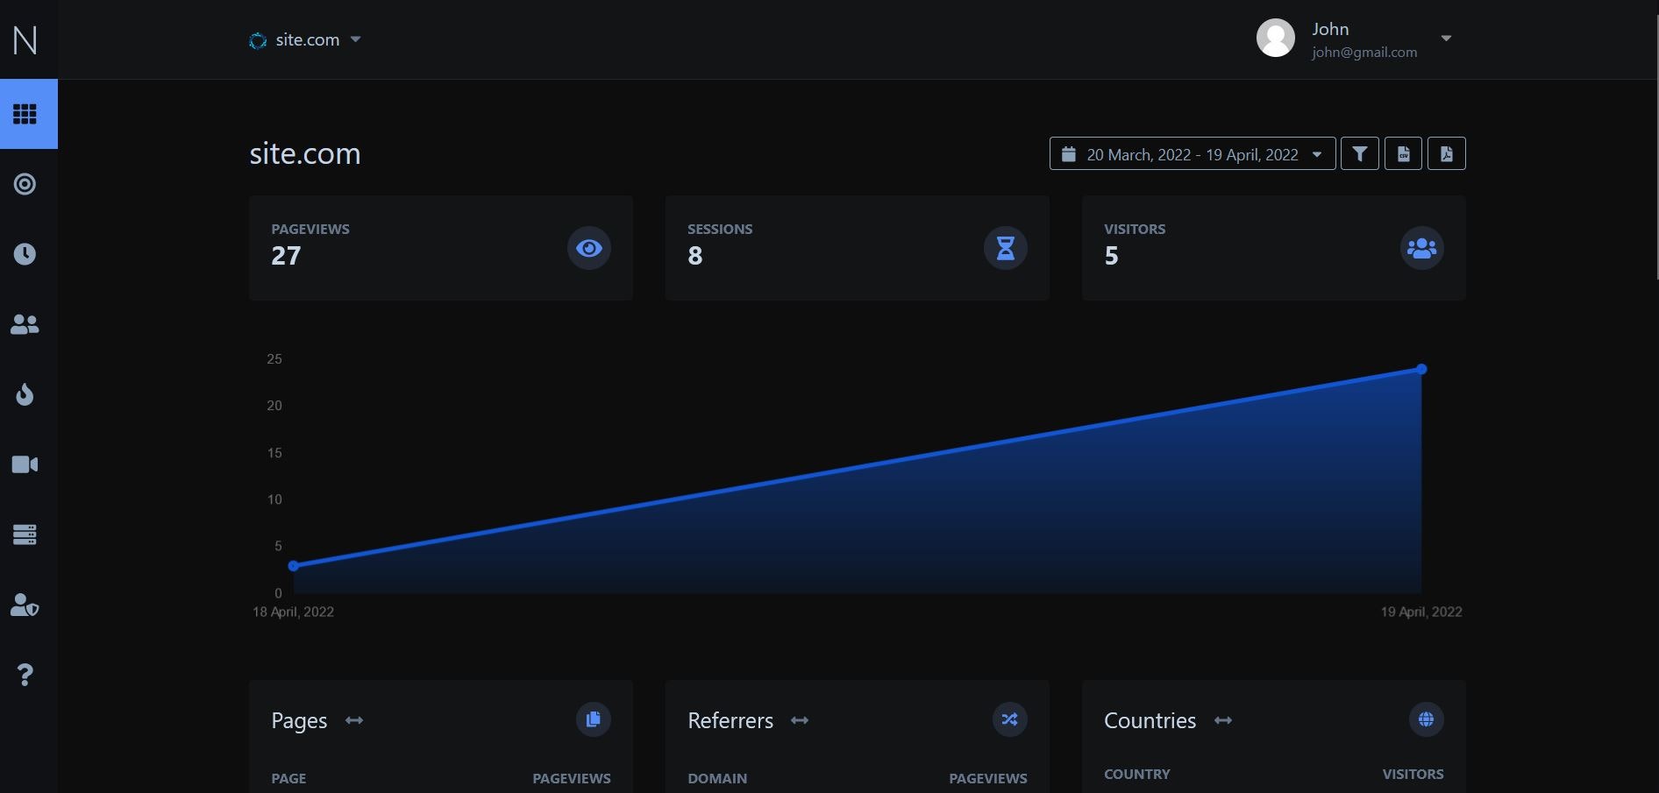Click the admin user-shield icon in sidebar
This screenshot has height=793, width=1659.
[25, 605]
